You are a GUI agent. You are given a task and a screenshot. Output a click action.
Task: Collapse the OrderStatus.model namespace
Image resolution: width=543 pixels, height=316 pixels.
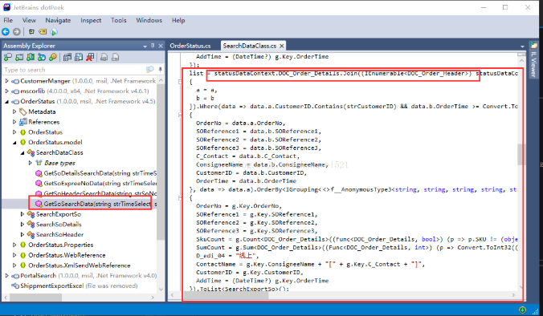[14, 143]
